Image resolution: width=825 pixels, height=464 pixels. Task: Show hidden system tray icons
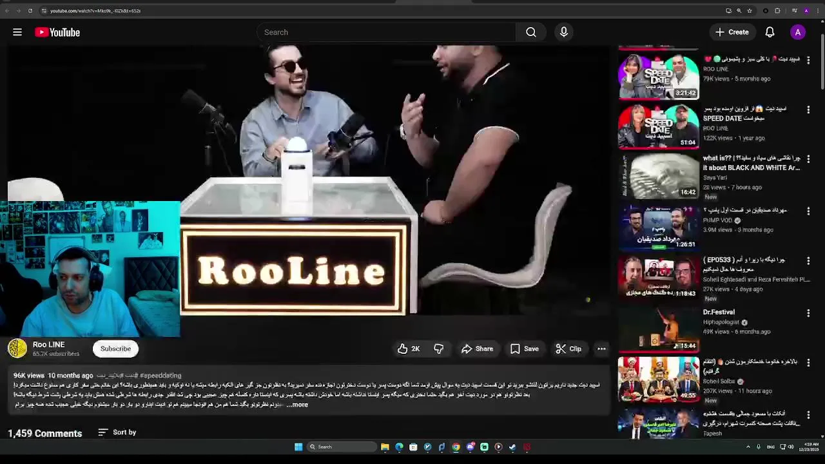click(748, 447)
